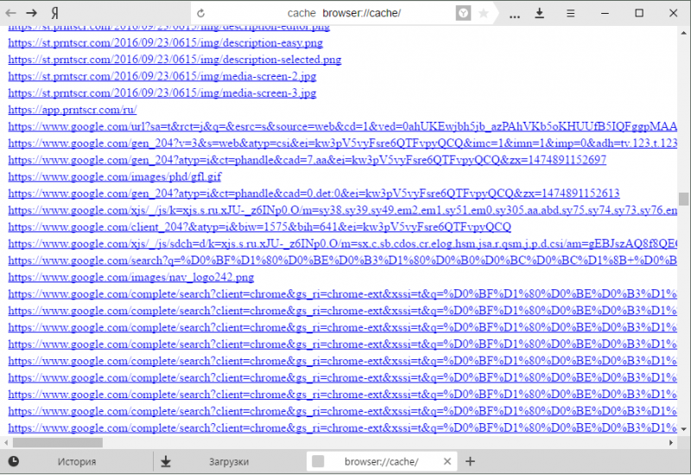The width and height of the screenshot is (691, 475).
Task: Open media-screen-2.jpg link
Action: tap(162, 77)
